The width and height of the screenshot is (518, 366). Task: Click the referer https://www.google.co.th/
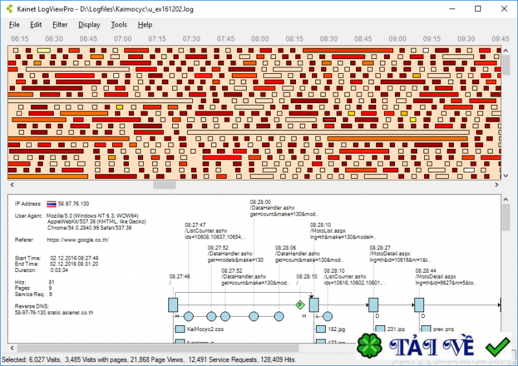[78, 240]
